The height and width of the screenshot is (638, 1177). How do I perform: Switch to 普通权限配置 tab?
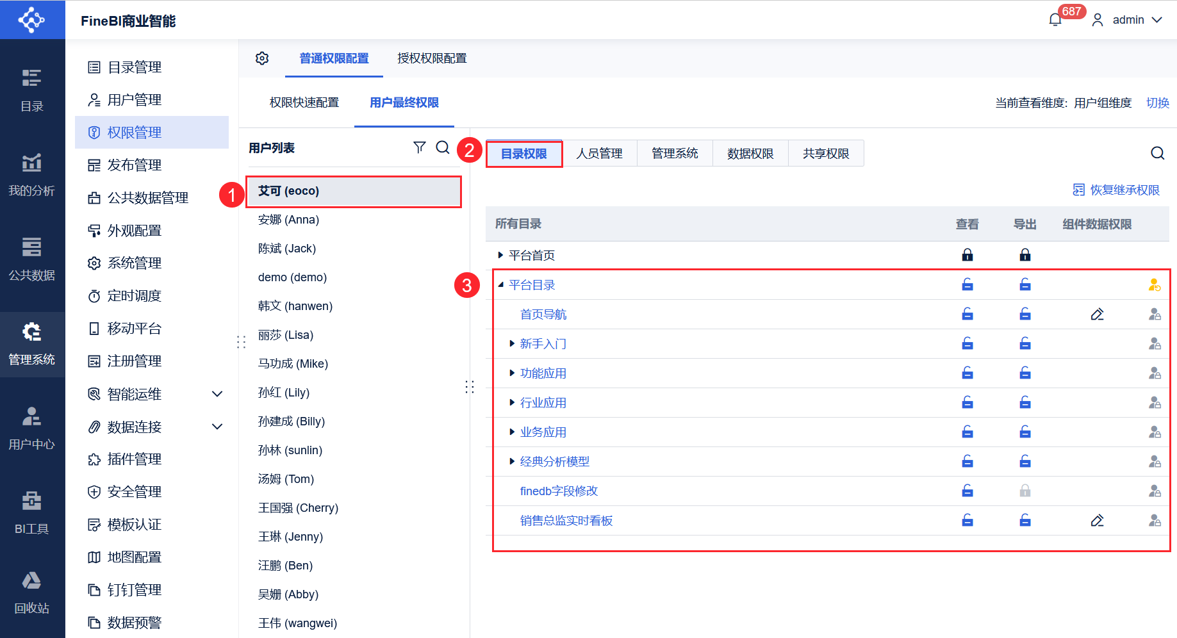pyautogui.click(x=334, y=58)
